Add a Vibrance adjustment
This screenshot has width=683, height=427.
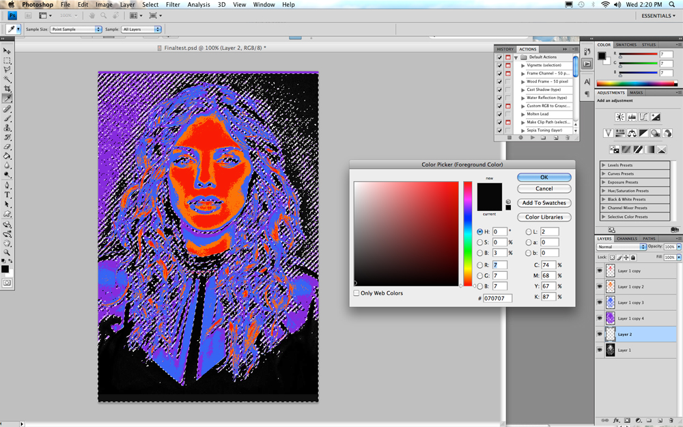[x=608, y=133]
